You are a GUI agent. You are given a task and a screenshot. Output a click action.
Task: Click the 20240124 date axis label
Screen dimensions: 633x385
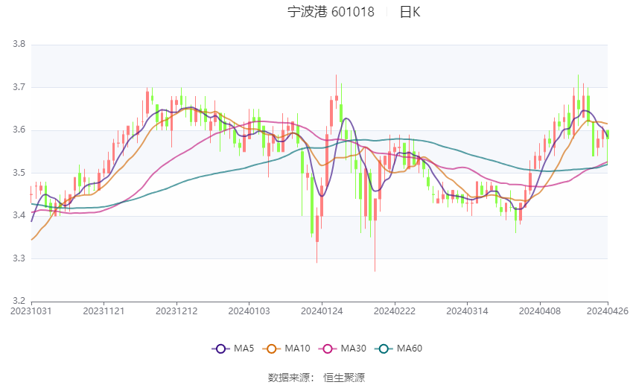[321, 311]
